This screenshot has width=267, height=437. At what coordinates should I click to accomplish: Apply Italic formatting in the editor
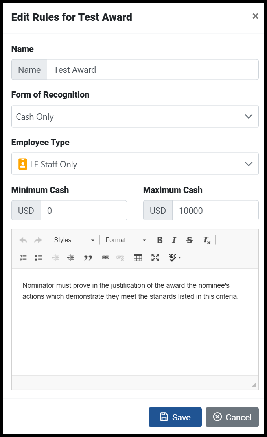coord(174,240)
